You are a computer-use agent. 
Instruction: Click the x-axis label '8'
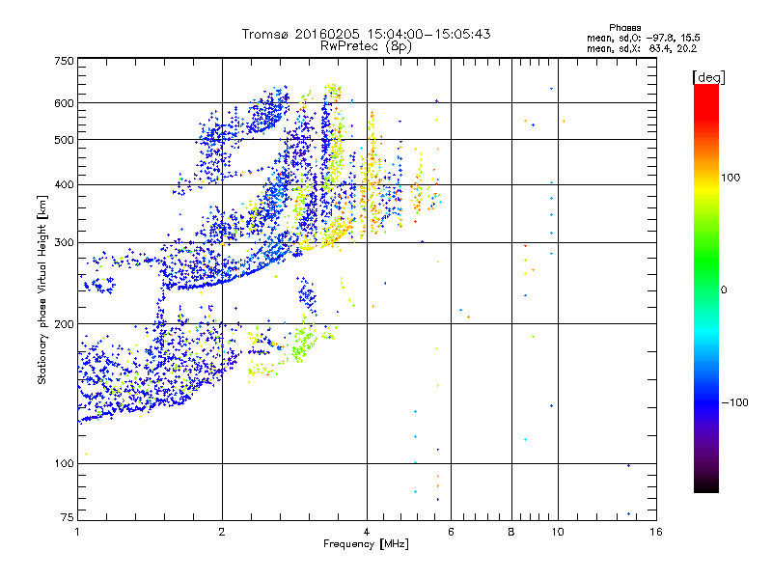[511, 532]
